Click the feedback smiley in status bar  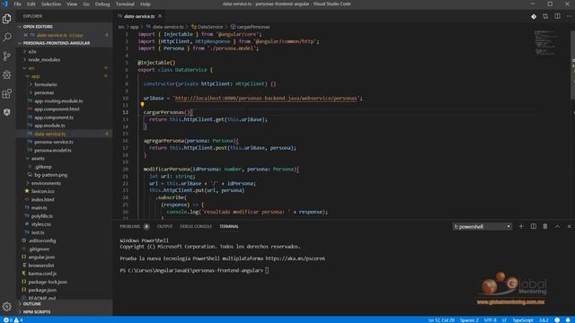point(557,320)
